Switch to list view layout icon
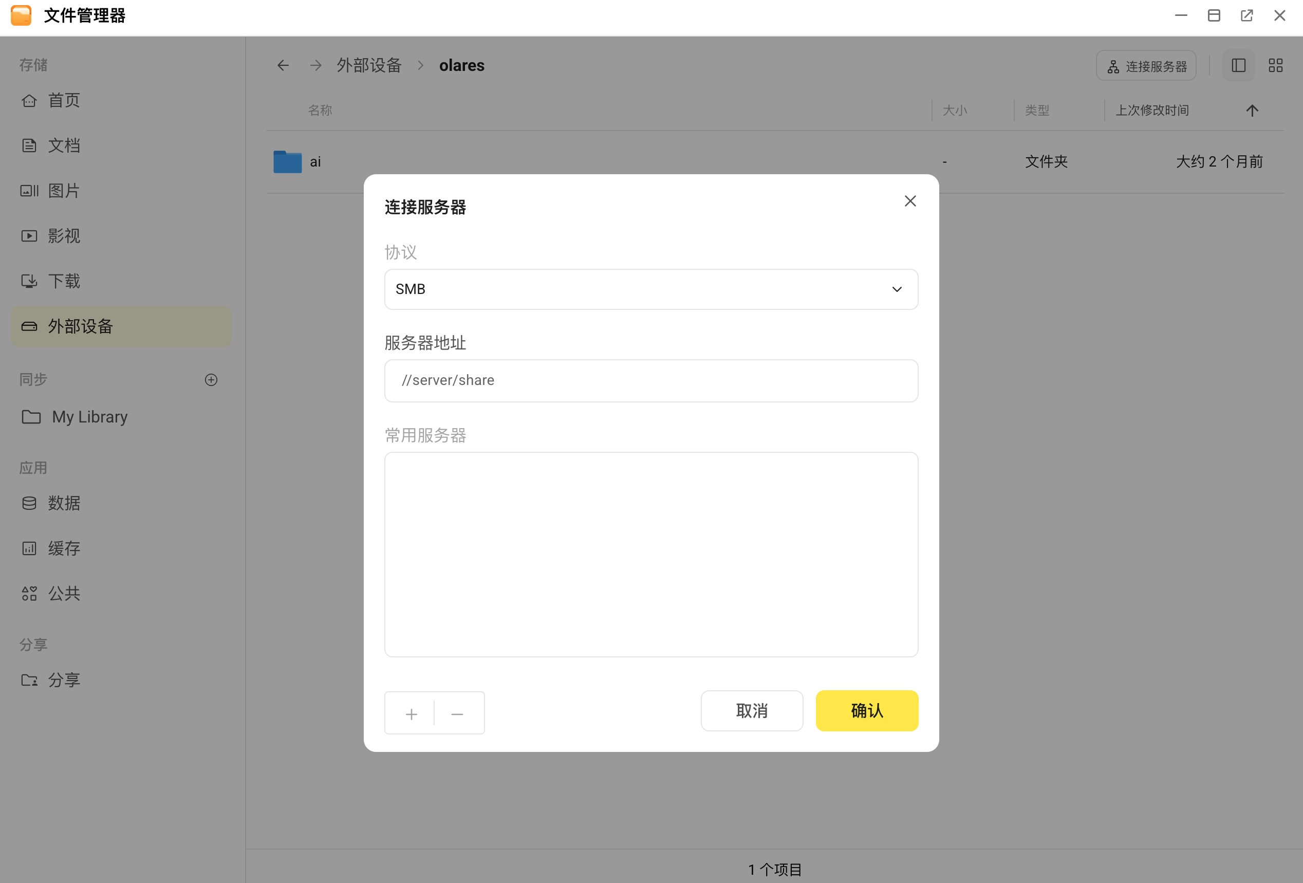Viewport: 1303px width, 883px height. tap(1239, 66)
